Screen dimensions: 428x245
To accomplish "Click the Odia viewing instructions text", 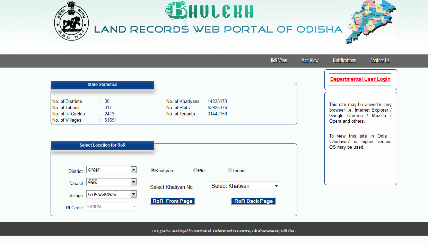I will coord(360,141).
